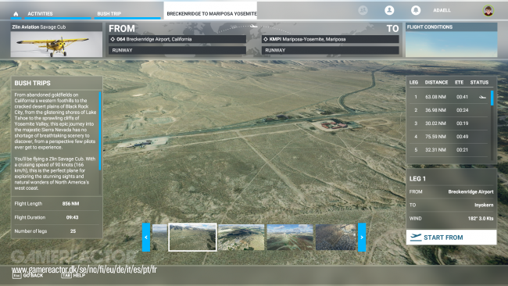Select the partially visible first gallery thumbnail
The height and width of the screenshot is (286, 508).
pyautogui.click(x=159, y=237)
